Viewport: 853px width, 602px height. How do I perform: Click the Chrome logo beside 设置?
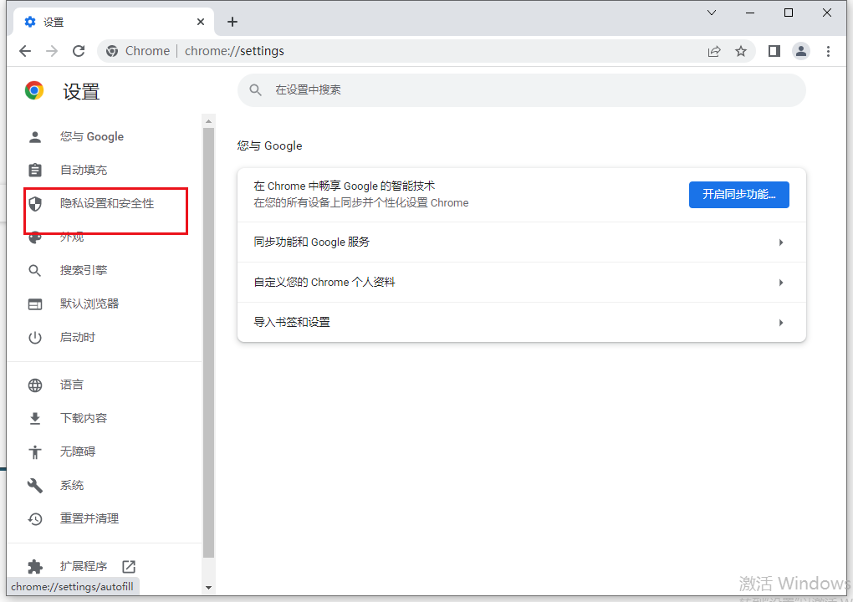point(34,90)
